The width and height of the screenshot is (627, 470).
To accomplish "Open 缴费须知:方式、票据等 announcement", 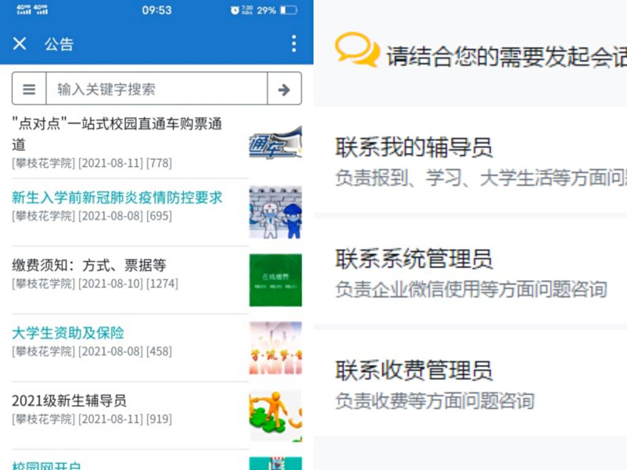I will tap(89, 265).
